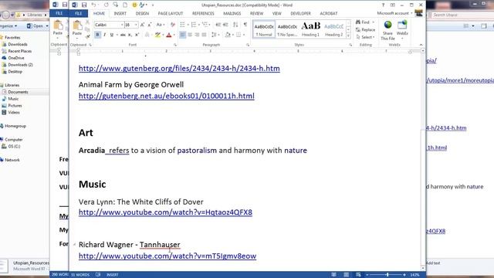Click the yellow text highlight color button
The image size is (494, 278).
[157, 35]
